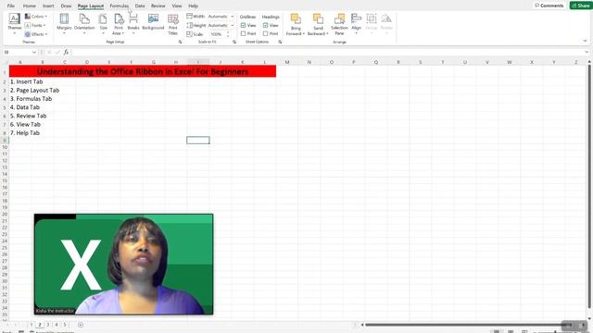Screen dimensions: 593x333
Task: Switch to the Help tab
Action: 194,6
